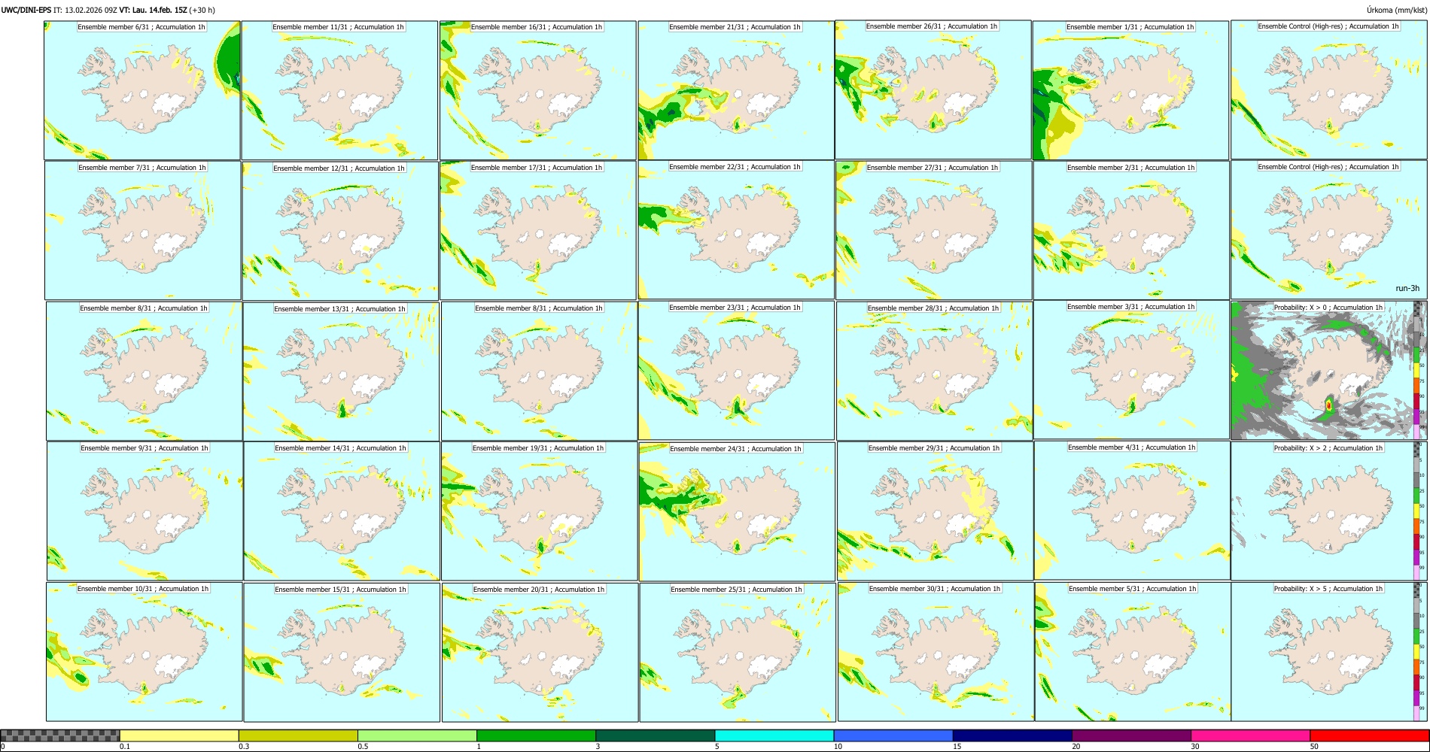Pick the pink 30–50 legend swatch
Image resolution: width=1430 pixels, height=752 pixels.
point(1251,735)
